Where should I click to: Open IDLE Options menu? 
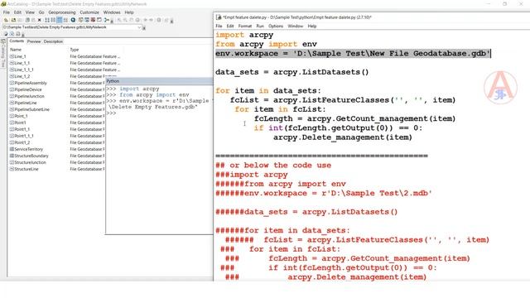coord(276,26)
